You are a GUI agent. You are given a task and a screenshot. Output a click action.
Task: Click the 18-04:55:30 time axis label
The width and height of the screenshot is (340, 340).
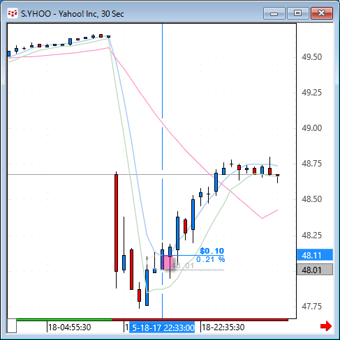point(69,327)
